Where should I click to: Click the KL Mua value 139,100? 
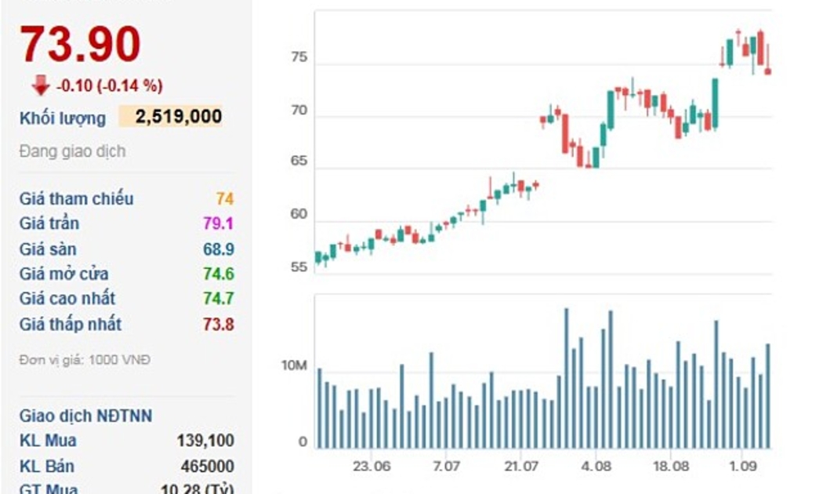(x=205, y=441)
